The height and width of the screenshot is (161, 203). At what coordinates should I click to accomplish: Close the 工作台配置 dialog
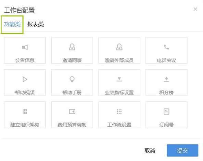pos(195,9)
